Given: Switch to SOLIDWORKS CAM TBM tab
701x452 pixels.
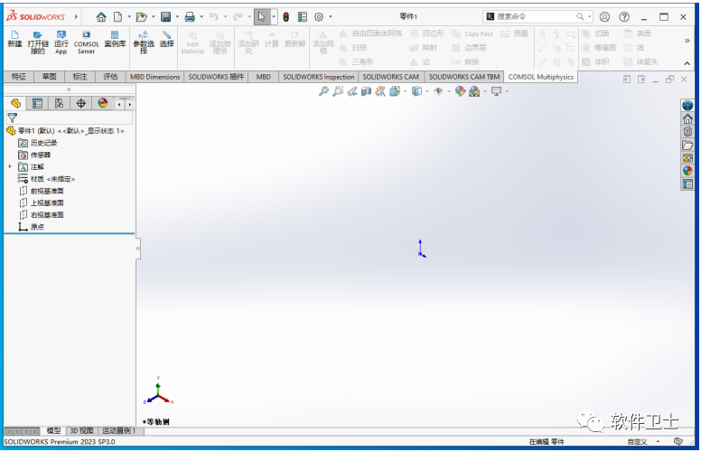Looking at the screenshot, I should point(464,77).
